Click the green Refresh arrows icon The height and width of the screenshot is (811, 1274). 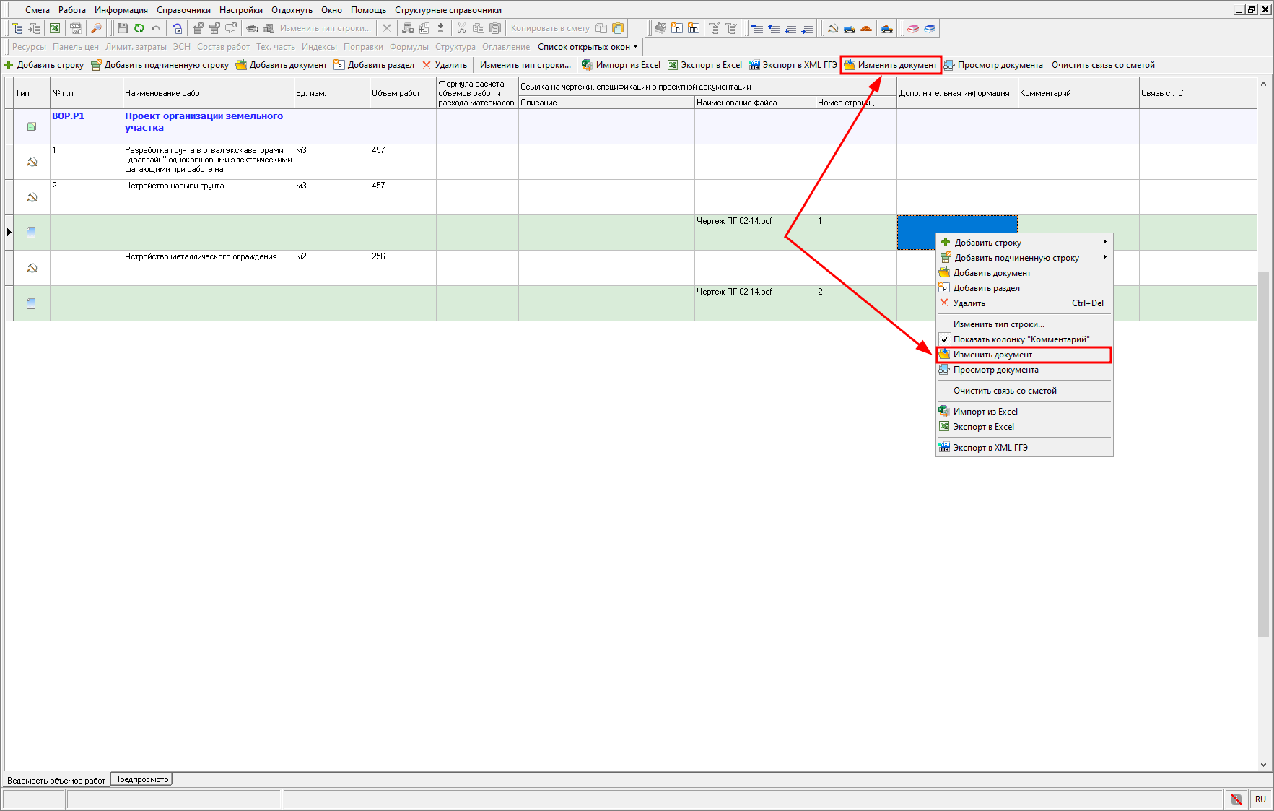pyautogui.click(x=139, y=28)
